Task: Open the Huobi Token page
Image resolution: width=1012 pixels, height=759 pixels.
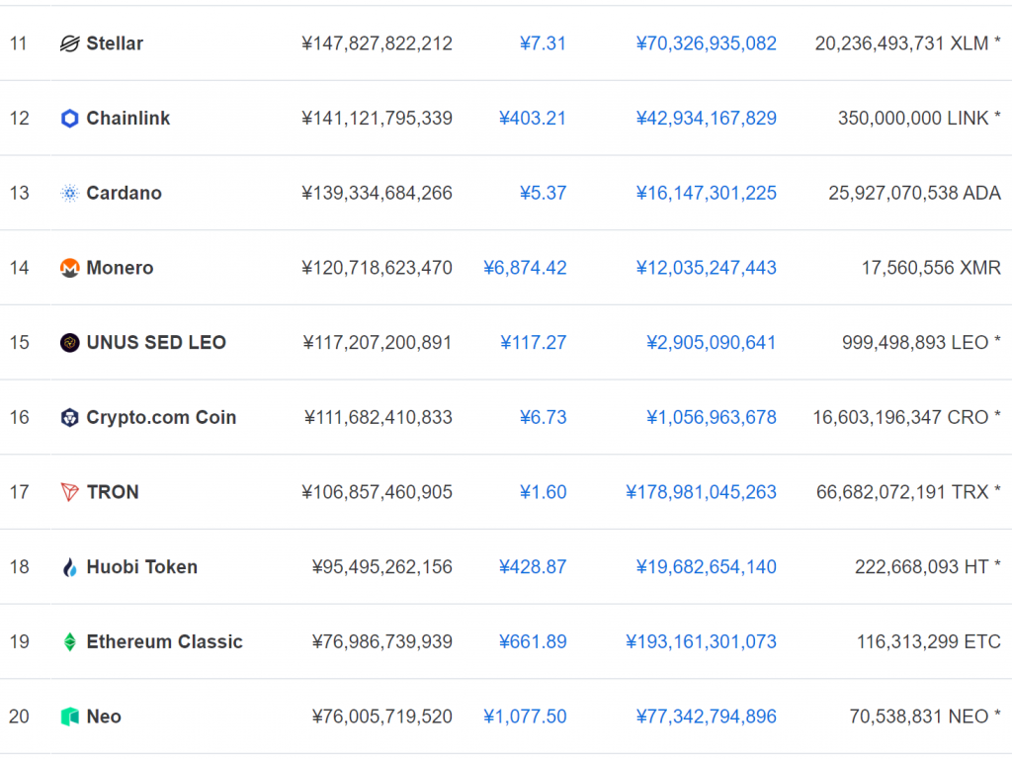Action: (142, 567)
